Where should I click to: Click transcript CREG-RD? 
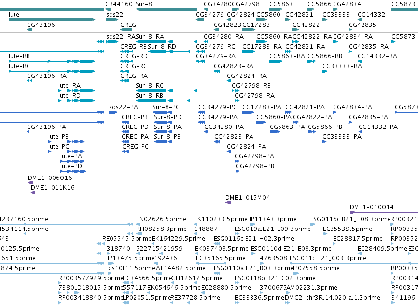pyautogui.click(x=134, y=56)
